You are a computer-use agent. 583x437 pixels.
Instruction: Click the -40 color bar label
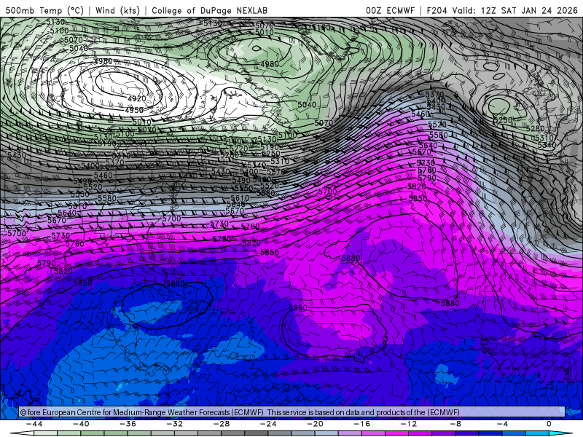coord(81,424)
